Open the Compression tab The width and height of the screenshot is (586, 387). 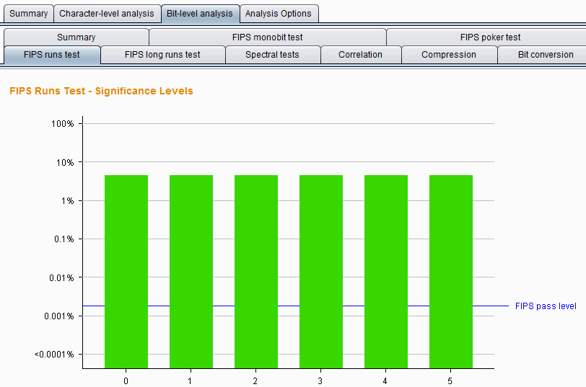[448, 55]
